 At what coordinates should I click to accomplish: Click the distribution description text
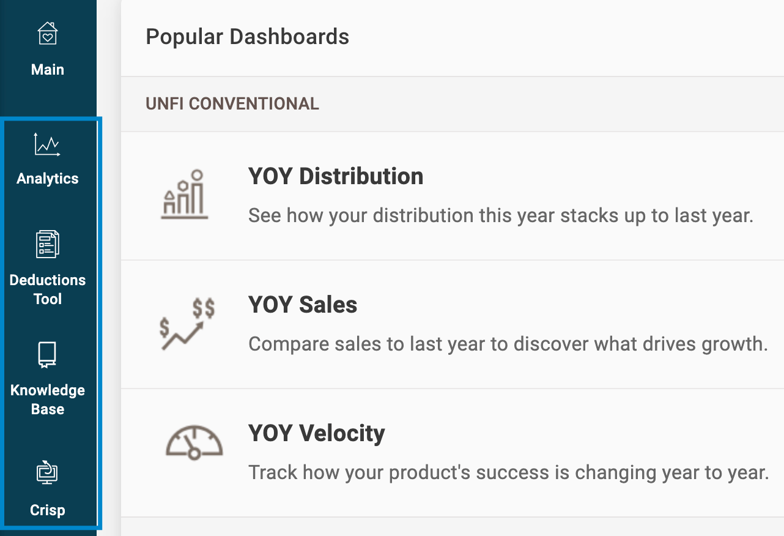[x=500, y=215]
